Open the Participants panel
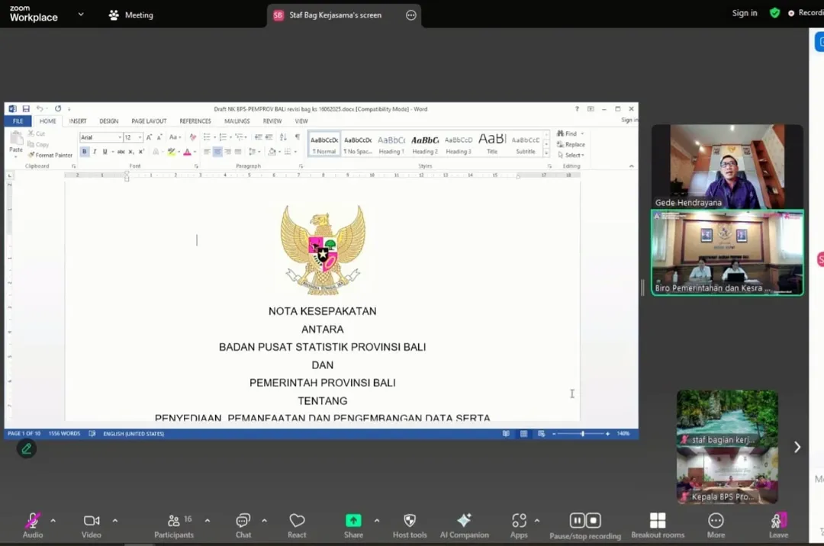Image resolution: width=824 pixels, height=546 pixels. point(174,522)
